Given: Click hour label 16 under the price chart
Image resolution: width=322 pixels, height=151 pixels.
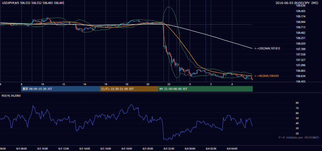Looking at the screenshot, I should pyautogui.click(x=106, y=84).
